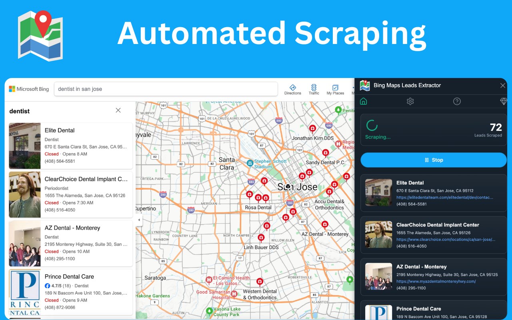Viewport: 512px width, 320px height.
Task: Open "ClearChoice Dental Implant C..." result title
Action: tap(86, 179)
